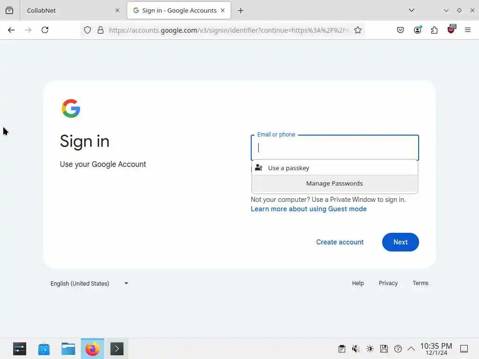Open the Extensions puzzle icon
The width and height of the screenshot is (479, 359).
click(x=434, y=30)
